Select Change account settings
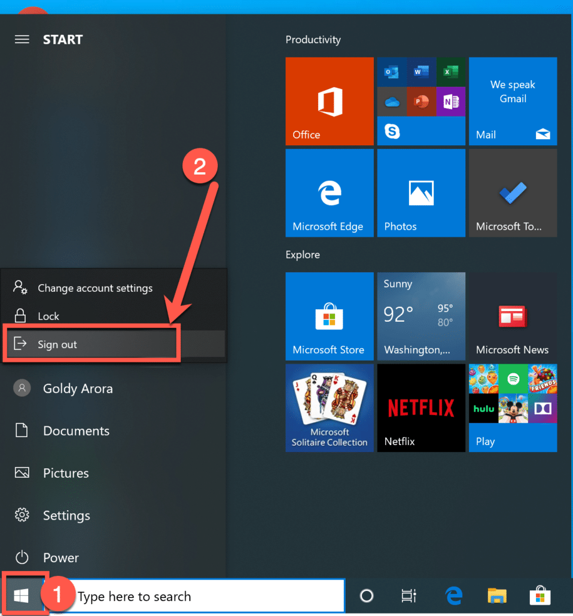Image resolution: width=573 pixels, height=616 pixels. (x=114, y=288)
